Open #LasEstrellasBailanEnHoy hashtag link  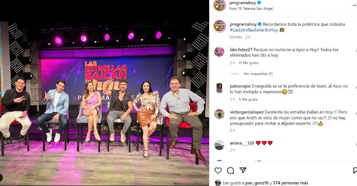254,30
